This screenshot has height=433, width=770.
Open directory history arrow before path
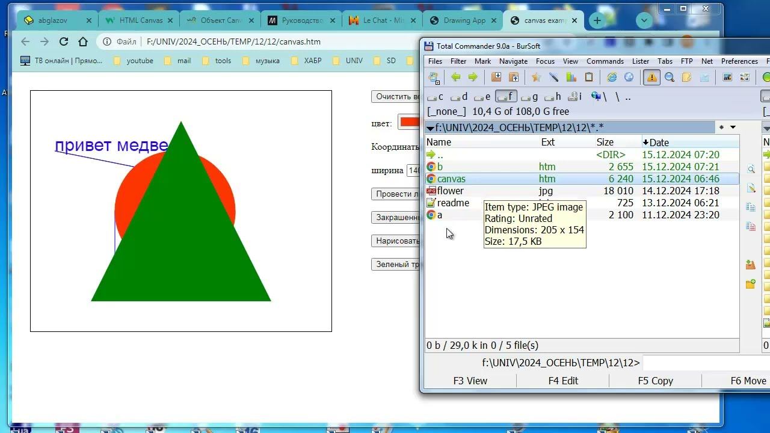pos(430,128)
